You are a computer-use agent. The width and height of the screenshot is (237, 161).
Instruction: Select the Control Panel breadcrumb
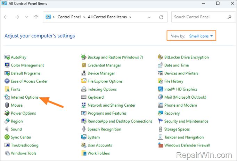pyautogui.click(x=69, y=17)
